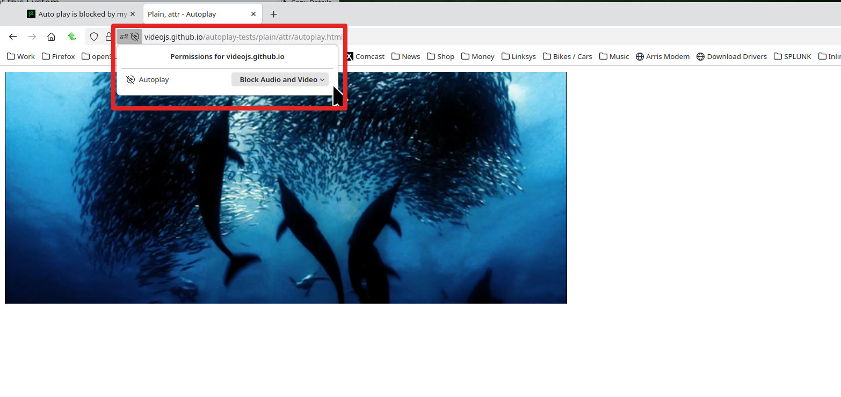Open the site permissions icon in URL bar
The height and width of the screenshot is (397, 841).
click(124, 36)
